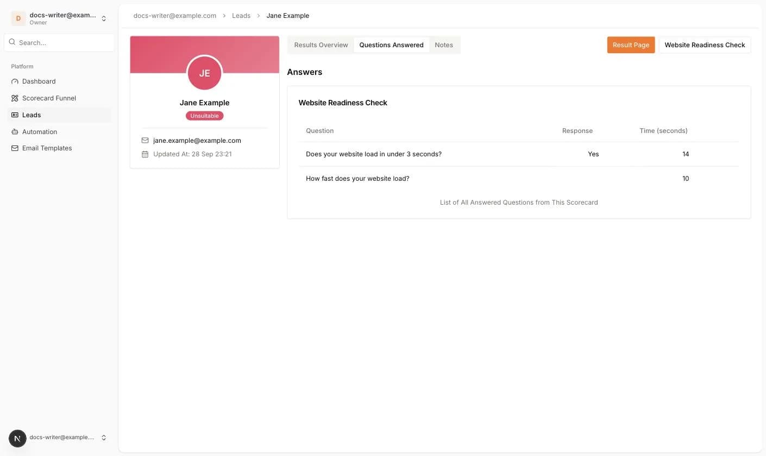Click the Leads breadcrumb link
The image size is (766, 456).
click(241, 16)
